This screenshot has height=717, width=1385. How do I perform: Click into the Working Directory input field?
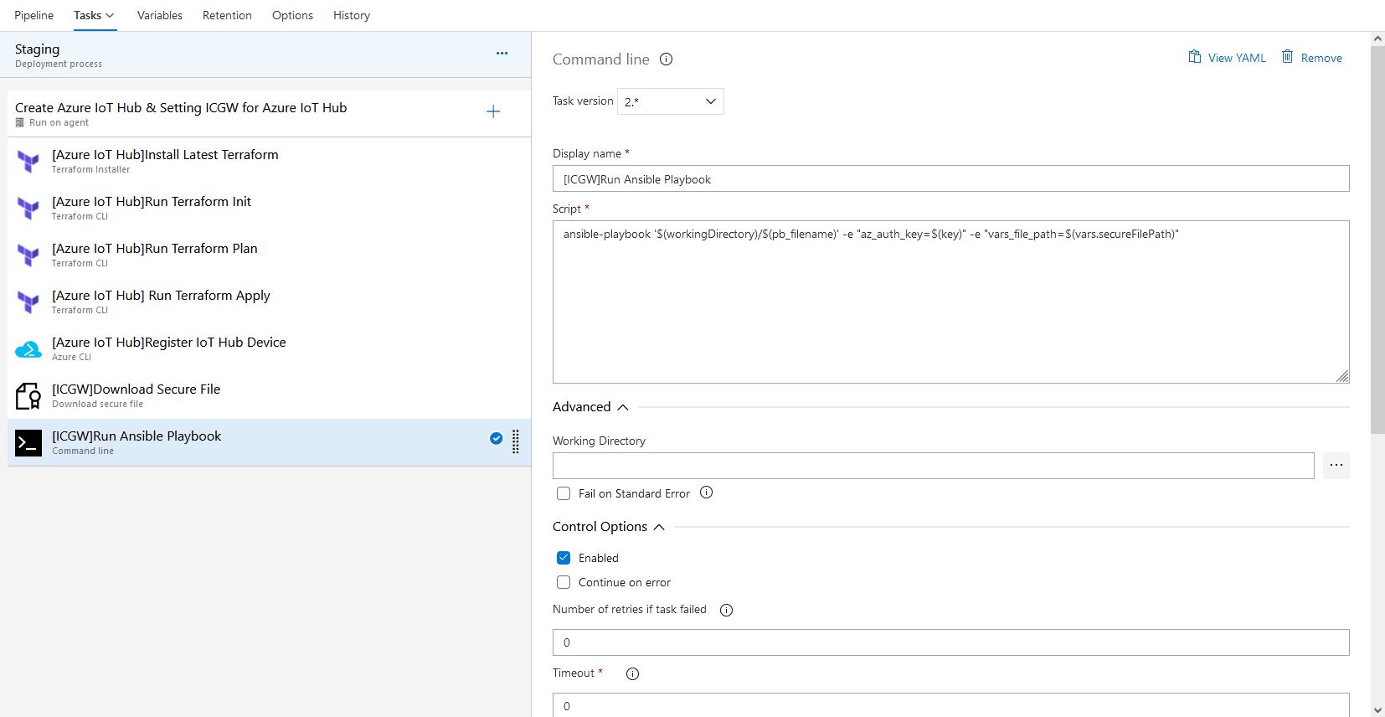point(933,466)
